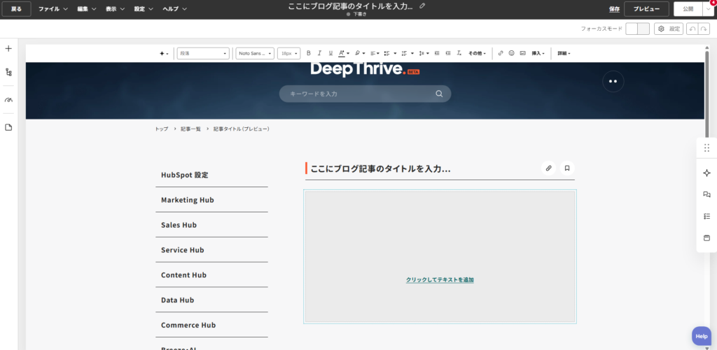Open the optimization gauge icon in sidebar
Screen dimensions: 717x350
pos(8,100)
